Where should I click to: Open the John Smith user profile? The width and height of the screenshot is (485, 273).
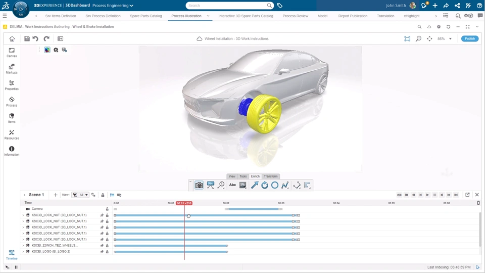click(x=401, y=6)
